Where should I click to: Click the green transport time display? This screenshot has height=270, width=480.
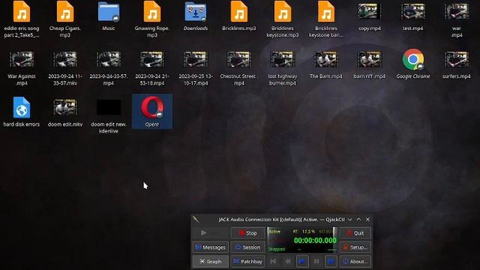tap(315, 241)
